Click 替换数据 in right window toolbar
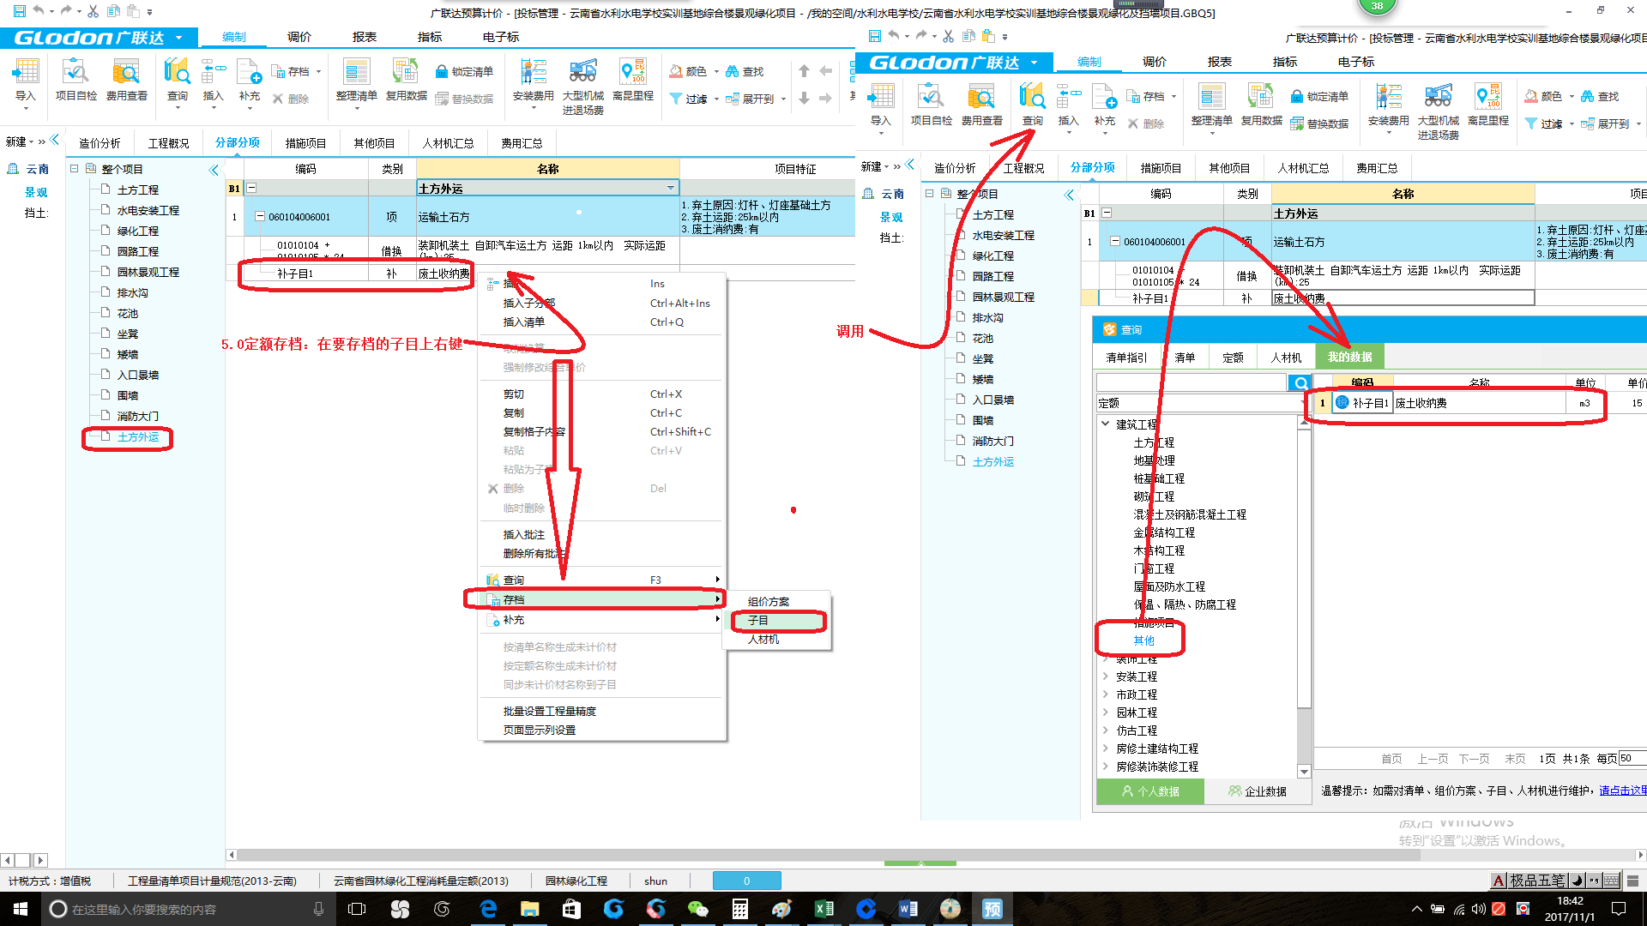The image size is (1647, 926). (x=1319, y=123)
